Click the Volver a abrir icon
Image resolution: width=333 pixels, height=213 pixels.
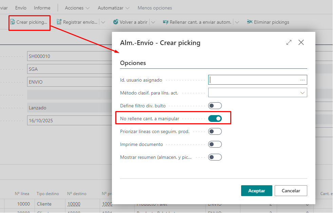click(116, 22)
